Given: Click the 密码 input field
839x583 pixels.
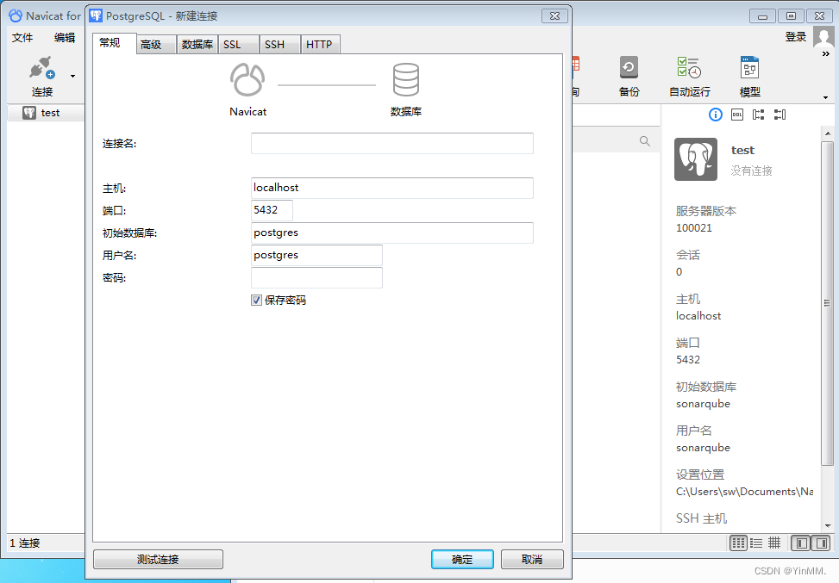Looking at the screenshot, I should pyautogui.click(x=316, y=278).
